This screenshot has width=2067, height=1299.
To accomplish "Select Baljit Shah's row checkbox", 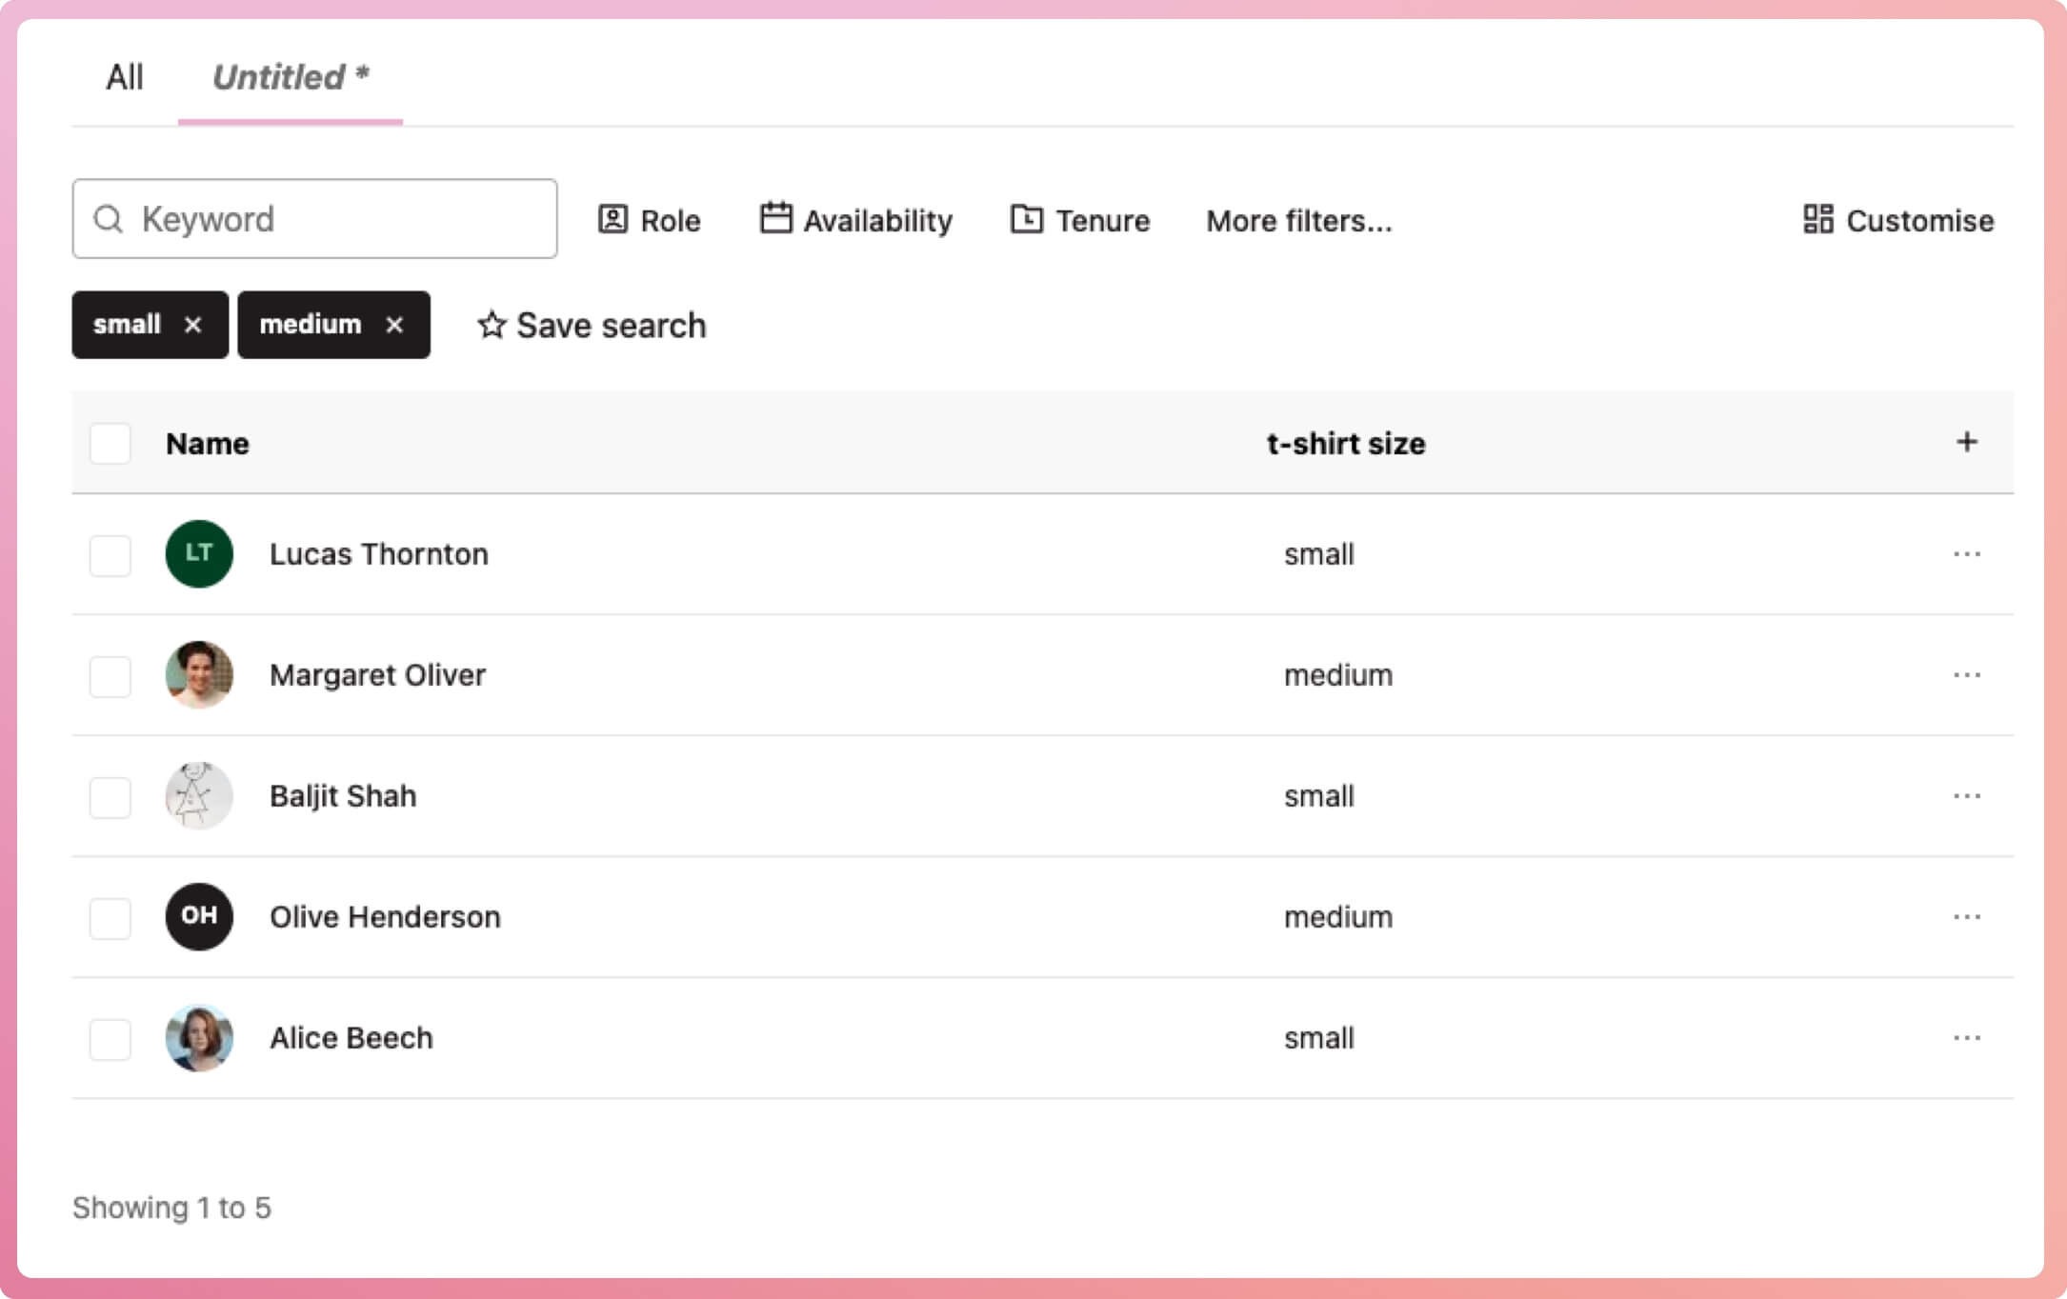I will (x=110, y=796).
